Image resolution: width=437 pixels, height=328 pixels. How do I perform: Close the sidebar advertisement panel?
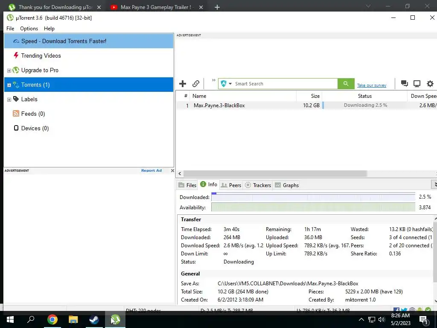pos(172,170)
